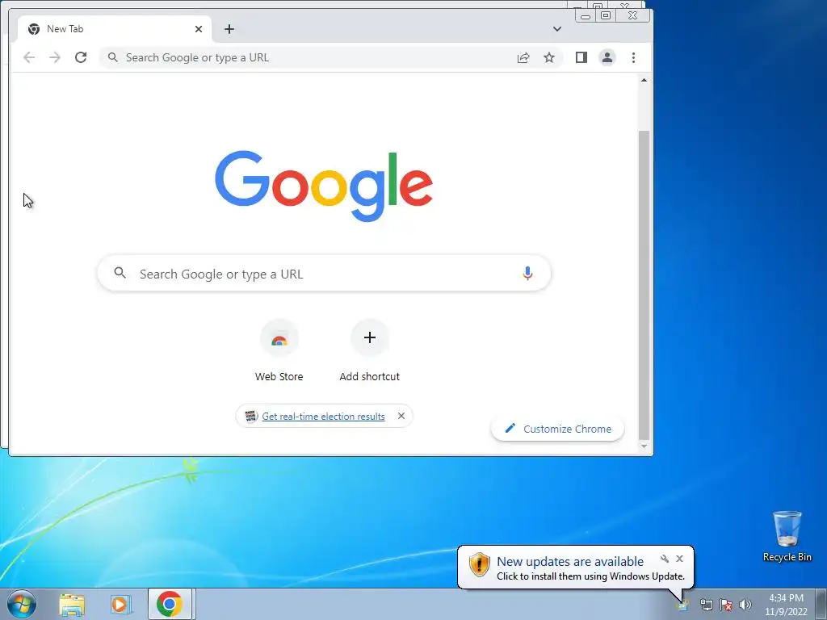The width and height of the screenshot is (827, 620).
Task: Click the Windows Update tray icon
Action: pos(682,605)
